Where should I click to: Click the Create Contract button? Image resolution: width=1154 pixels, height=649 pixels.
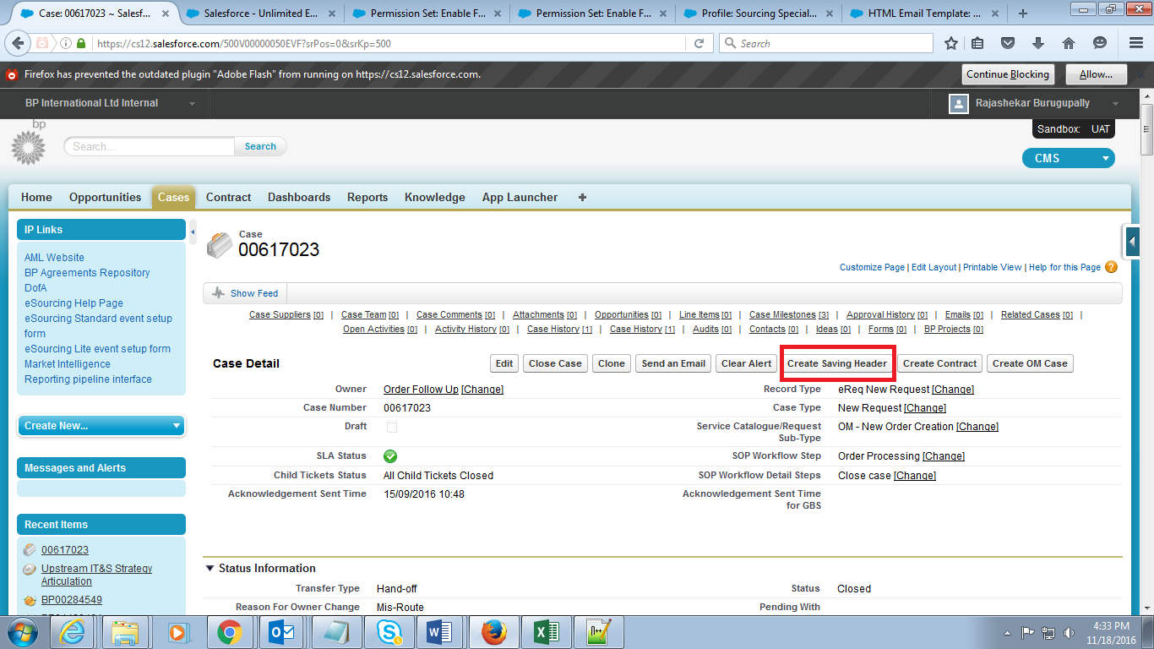click(940, 363)
